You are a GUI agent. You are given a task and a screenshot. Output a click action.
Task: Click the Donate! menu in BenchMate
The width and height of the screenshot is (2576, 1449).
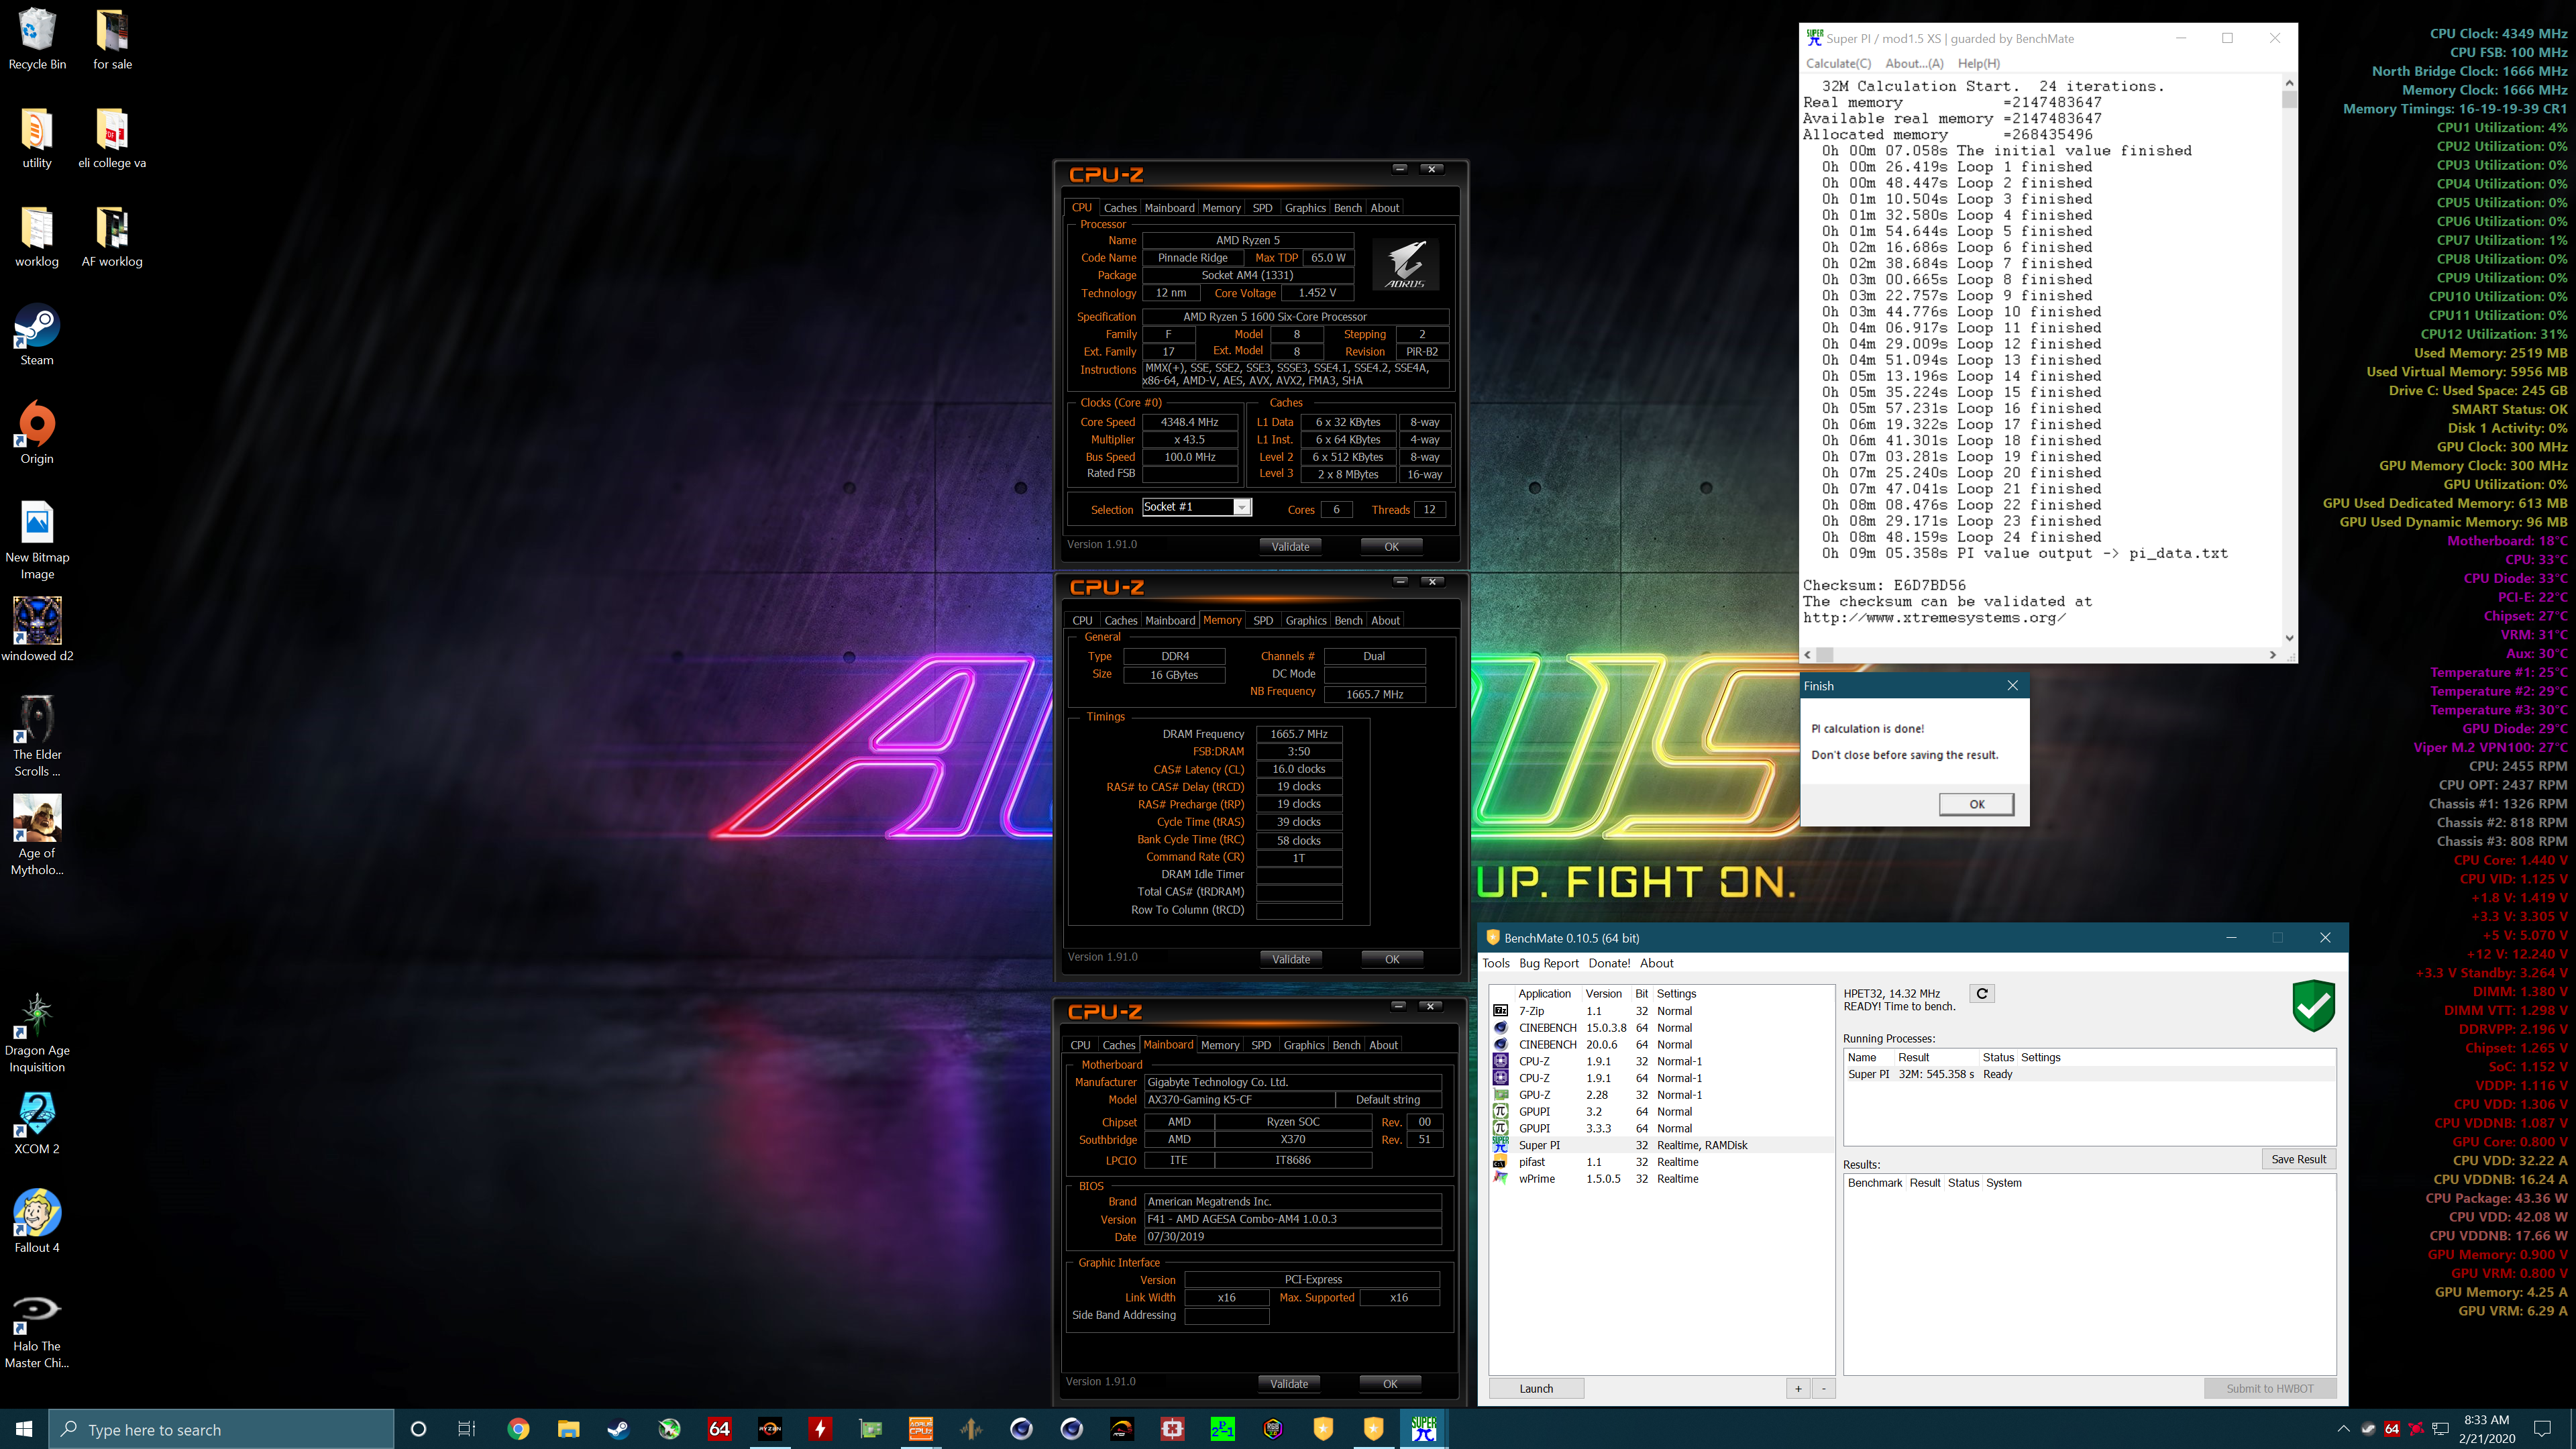(1609, 963)
